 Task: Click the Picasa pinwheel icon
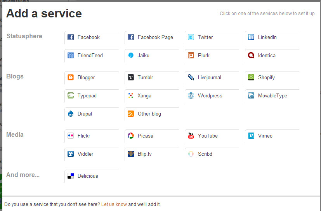pos(131,136)
